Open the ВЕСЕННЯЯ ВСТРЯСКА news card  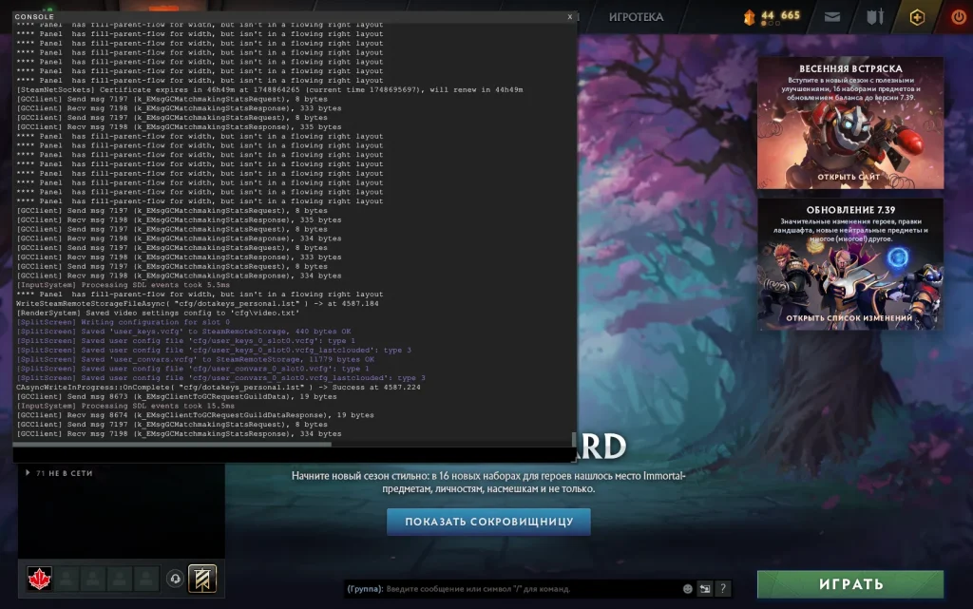850,123
